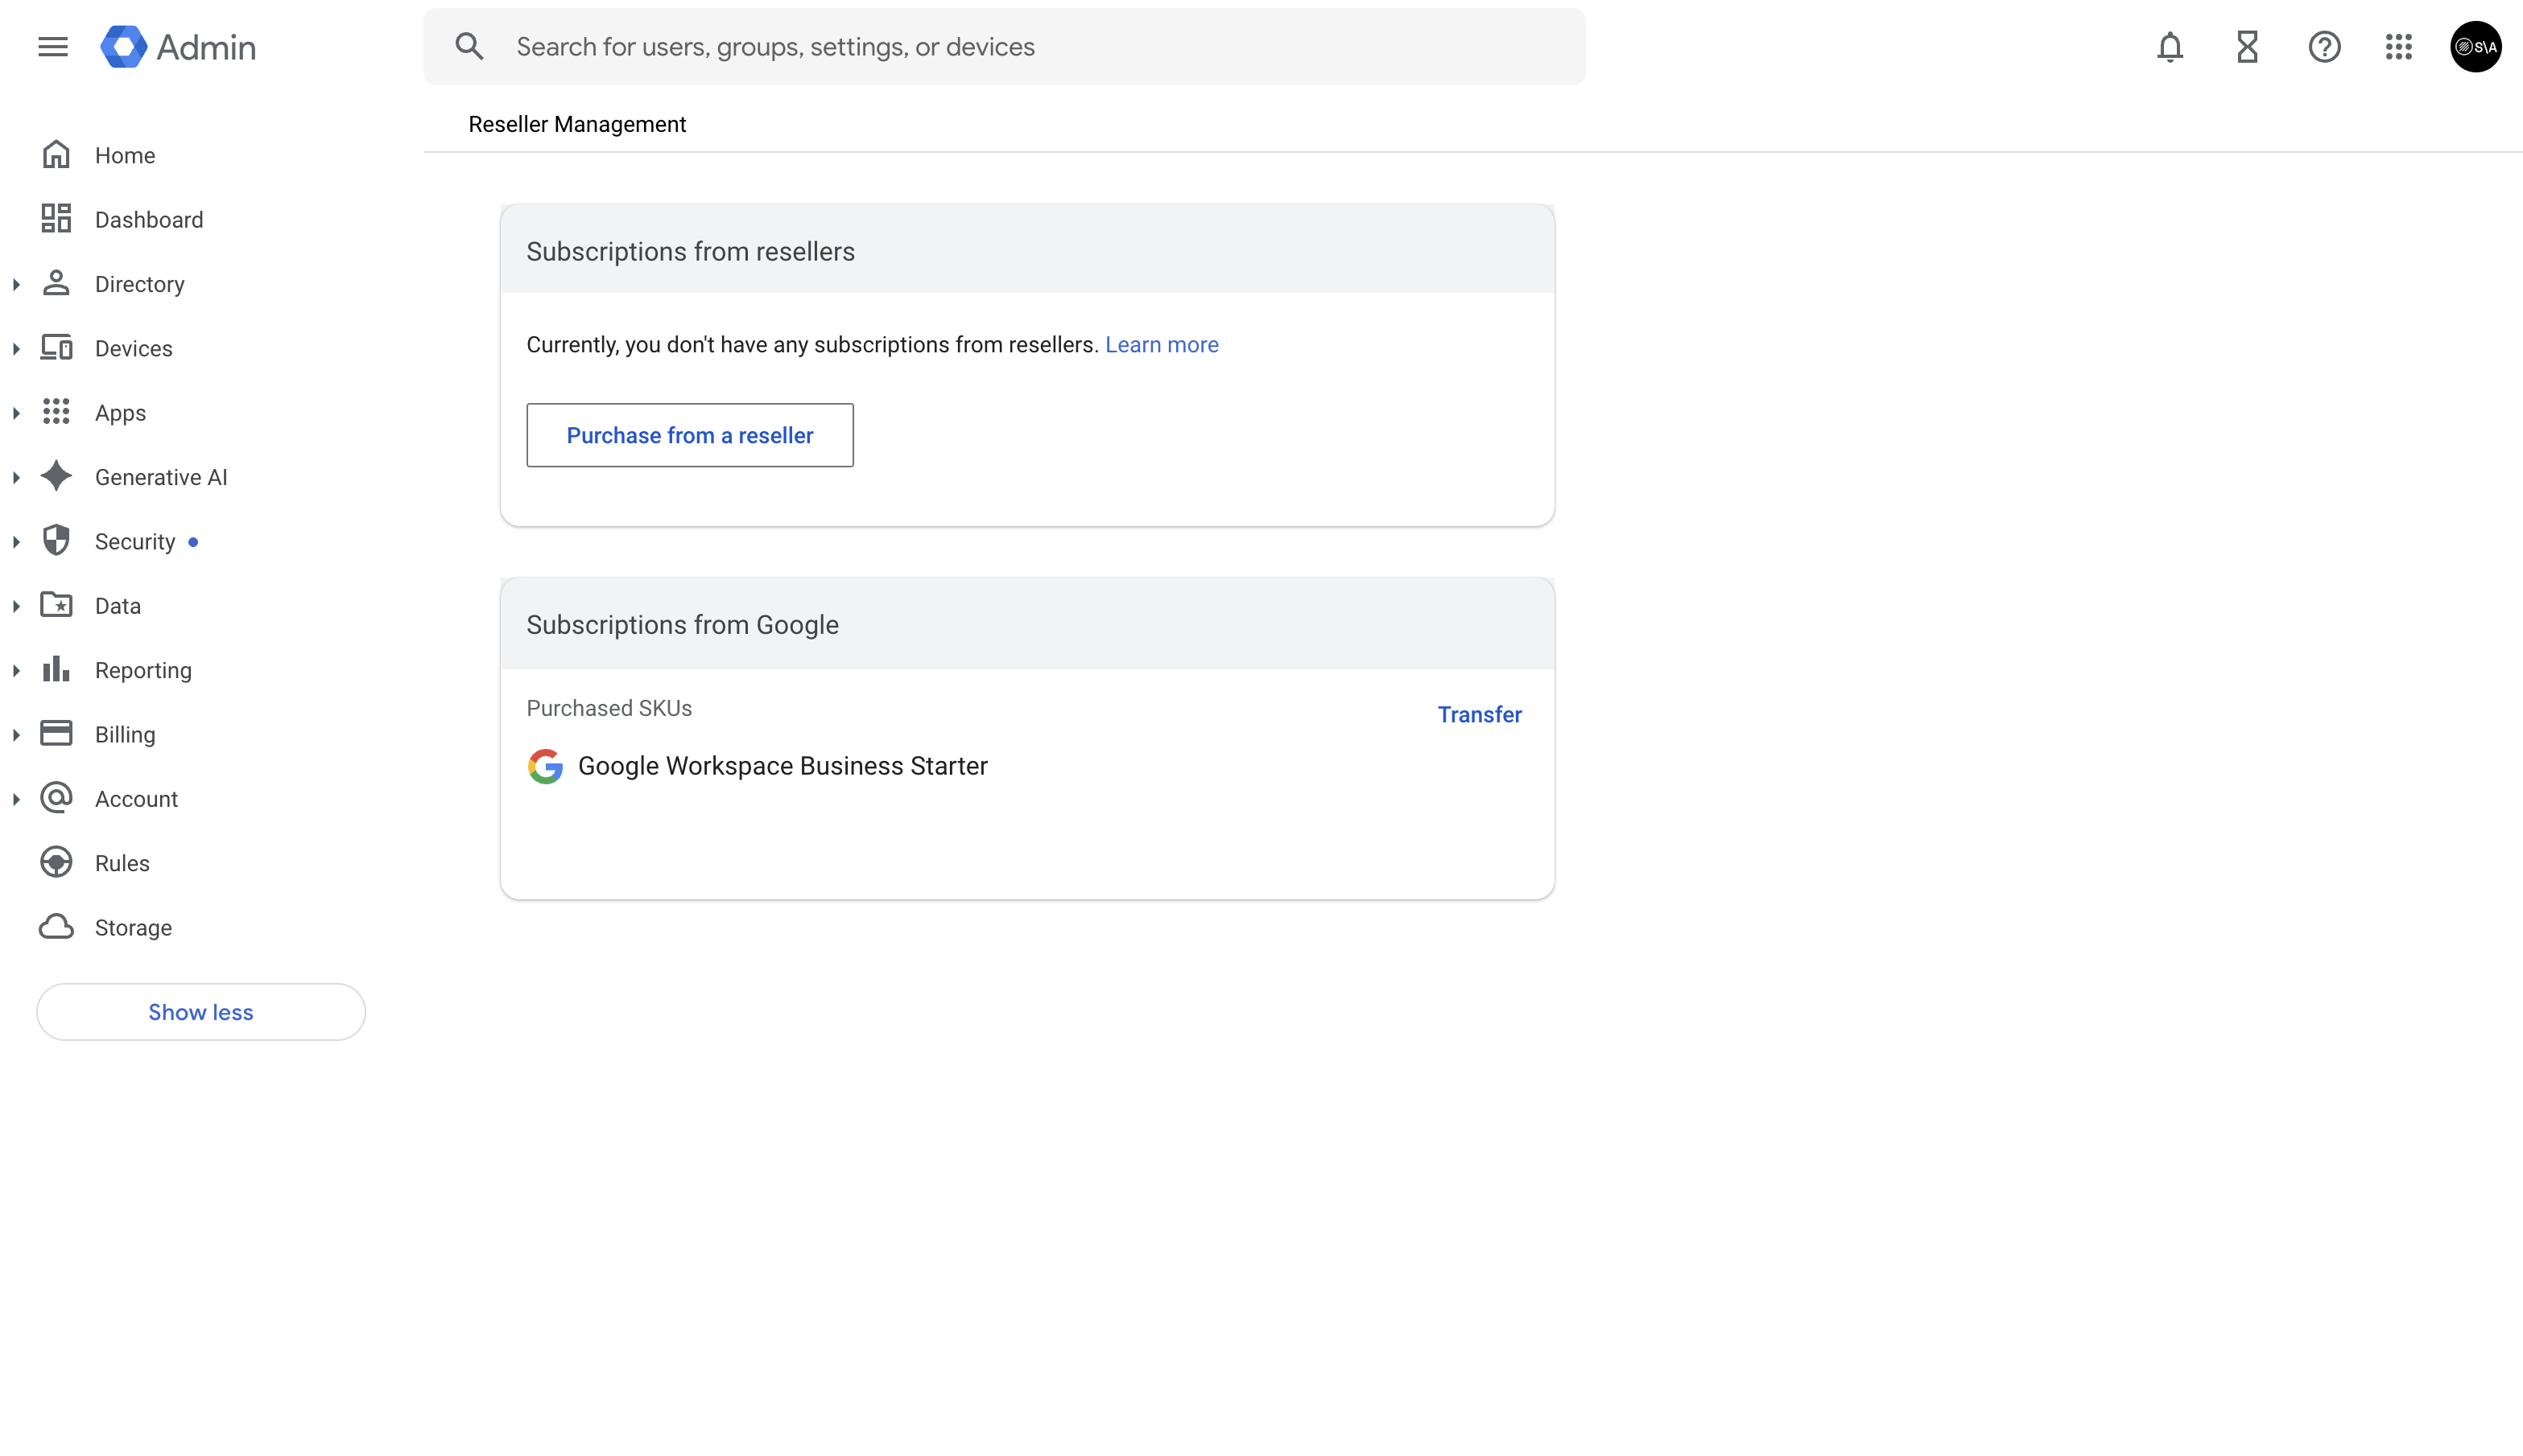
Task: Open the pending tasks hourglass icon
Action: pos(2247,46)
